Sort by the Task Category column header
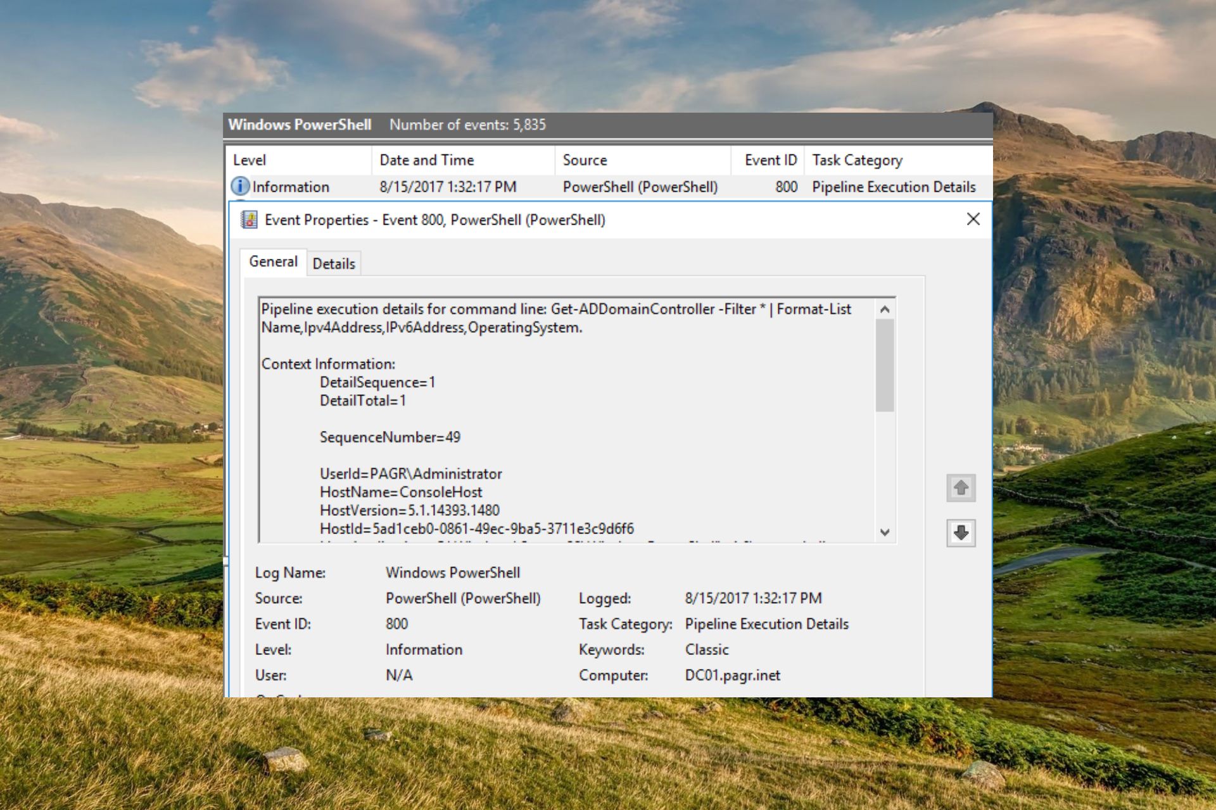Image resolution: width=1216 pixels, height=810 pixels. tap(898, 160)
